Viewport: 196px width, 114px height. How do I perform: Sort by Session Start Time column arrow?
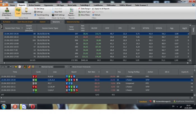22,28
